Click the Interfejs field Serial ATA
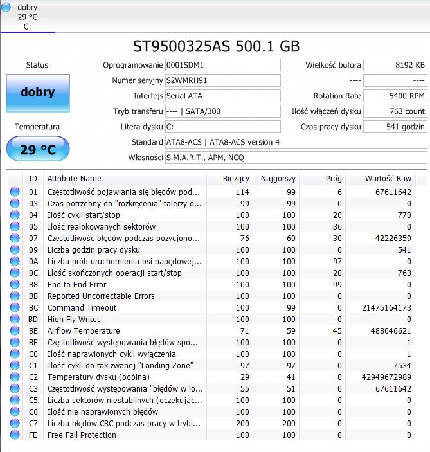430x452 pixels. [x=223, y=96]
